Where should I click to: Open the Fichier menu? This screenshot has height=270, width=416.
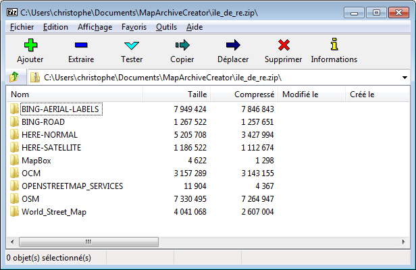(22, 27)
